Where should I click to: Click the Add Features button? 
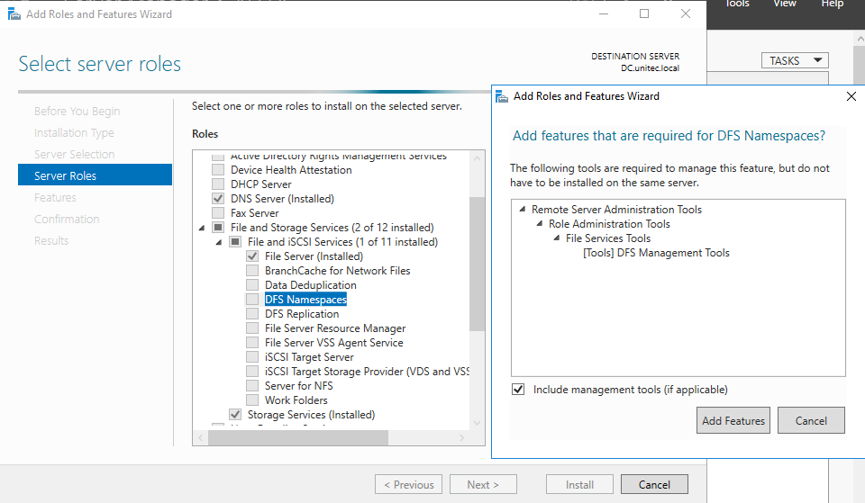pyautogui.click(x=733, y=420)
